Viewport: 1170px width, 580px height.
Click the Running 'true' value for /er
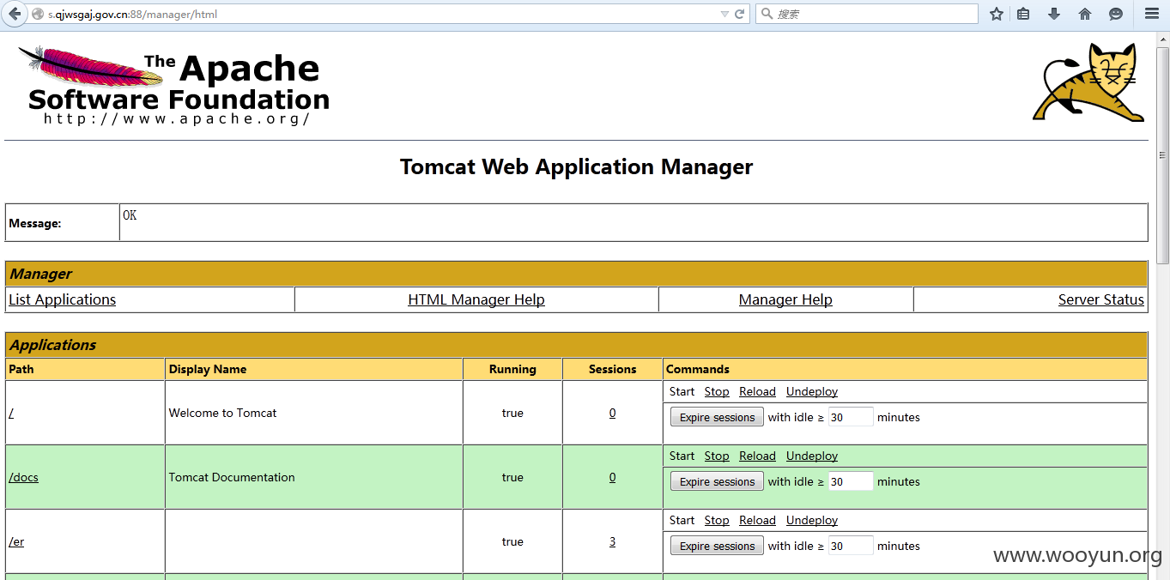(x=512, y=541)
